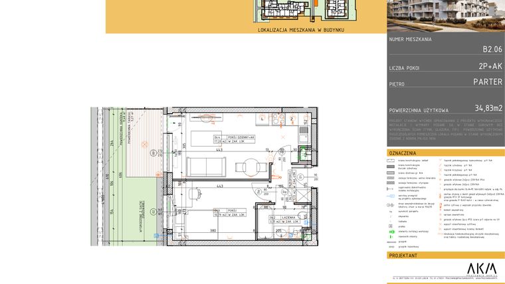Image resolution: width=505 pixels, height=284 pixels.
Task: Click the 2P+AK room count value
Action: (x=490, y=66)
